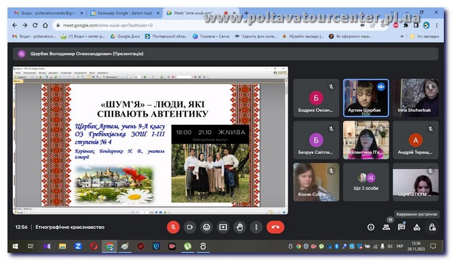Open 'Вхідні - poltavatour' bookmark

tap(34, 36)
